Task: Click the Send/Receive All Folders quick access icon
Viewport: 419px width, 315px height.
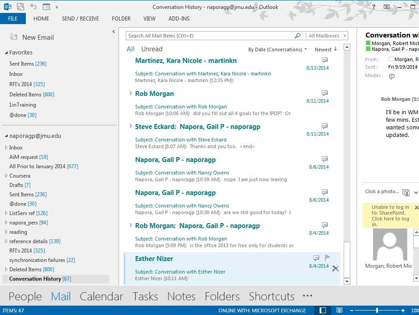Action: [21, 7]
